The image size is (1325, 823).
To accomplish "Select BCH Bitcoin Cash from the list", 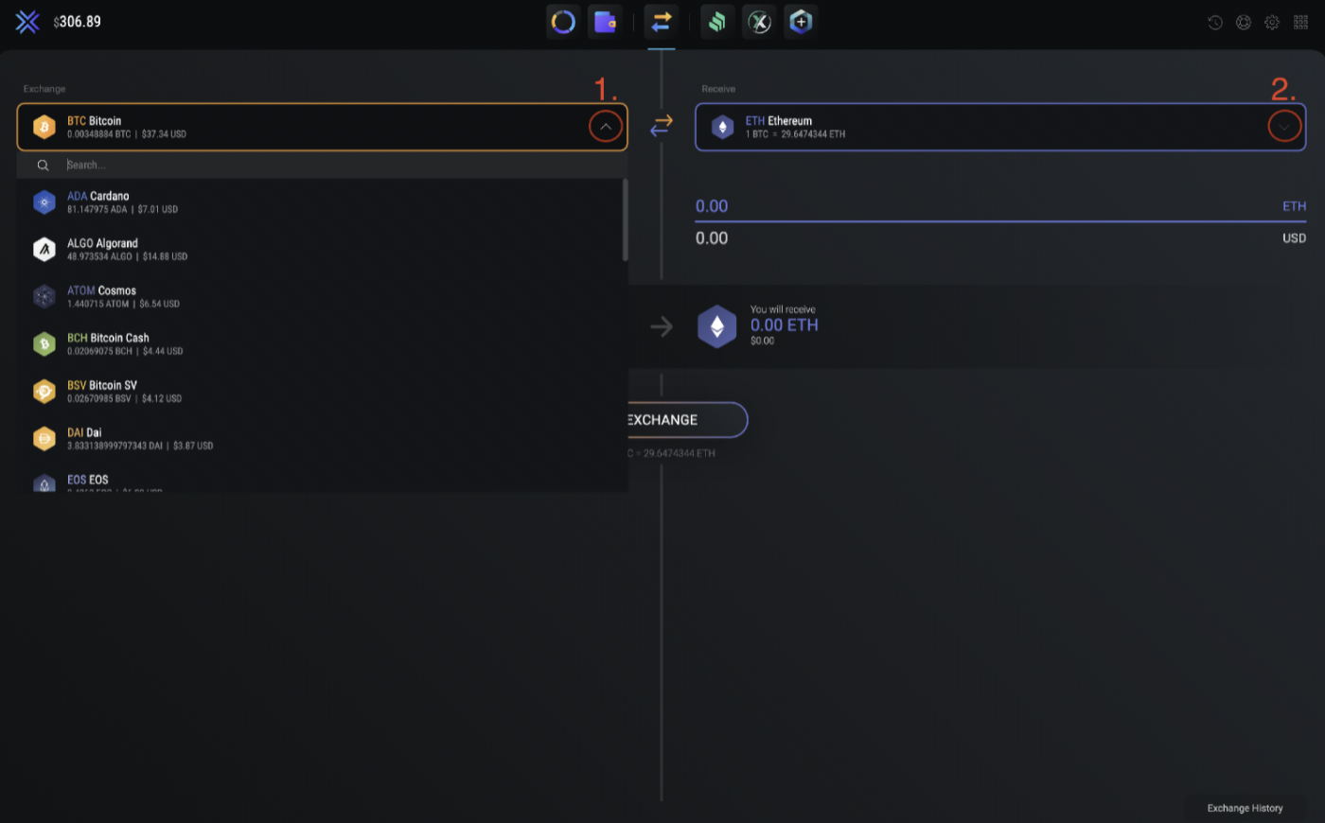I will [320, 344].
